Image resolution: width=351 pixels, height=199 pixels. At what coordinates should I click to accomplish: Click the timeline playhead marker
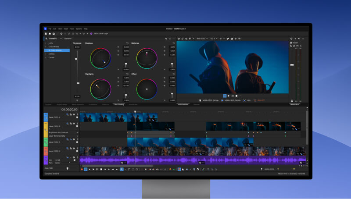[x=135, y=111]
